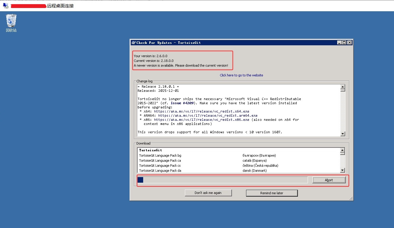Image resolution: width=394 pixels, height=228 pixels.
Task: Click the drops support for Windows versions line
Action: tap(210, 132)
